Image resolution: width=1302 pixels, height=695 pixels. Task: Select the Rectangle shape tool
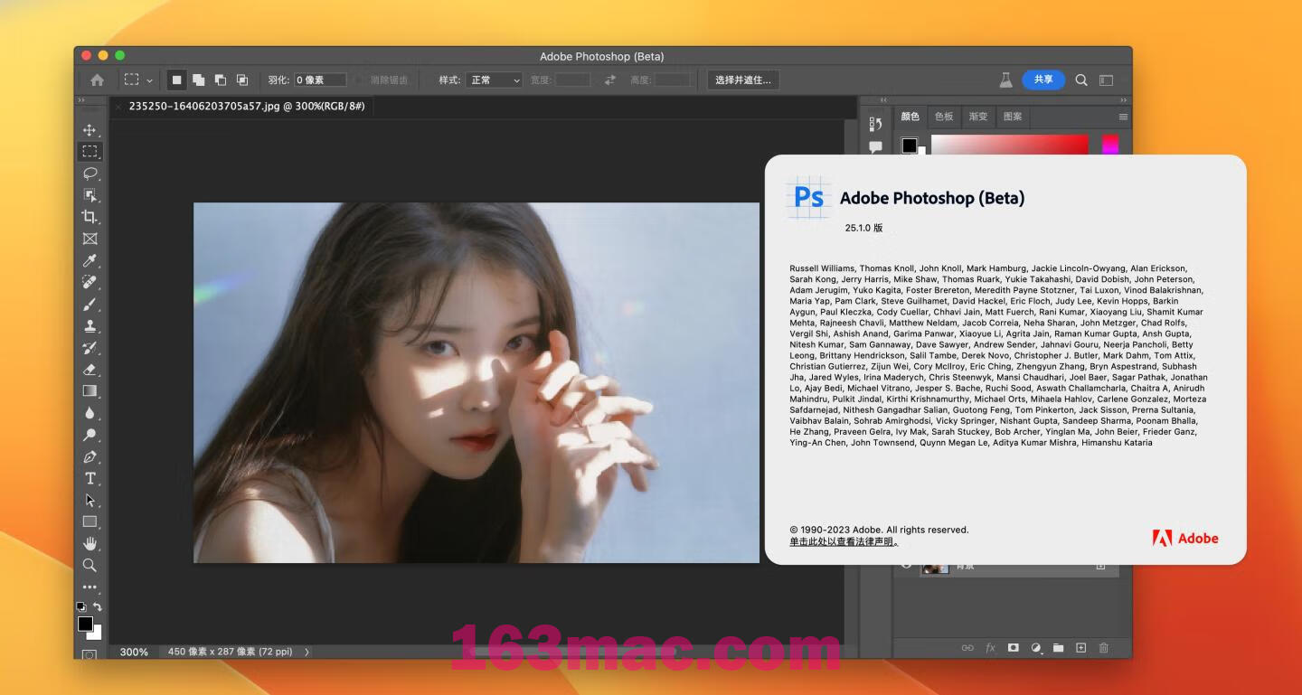click(90, 521)
